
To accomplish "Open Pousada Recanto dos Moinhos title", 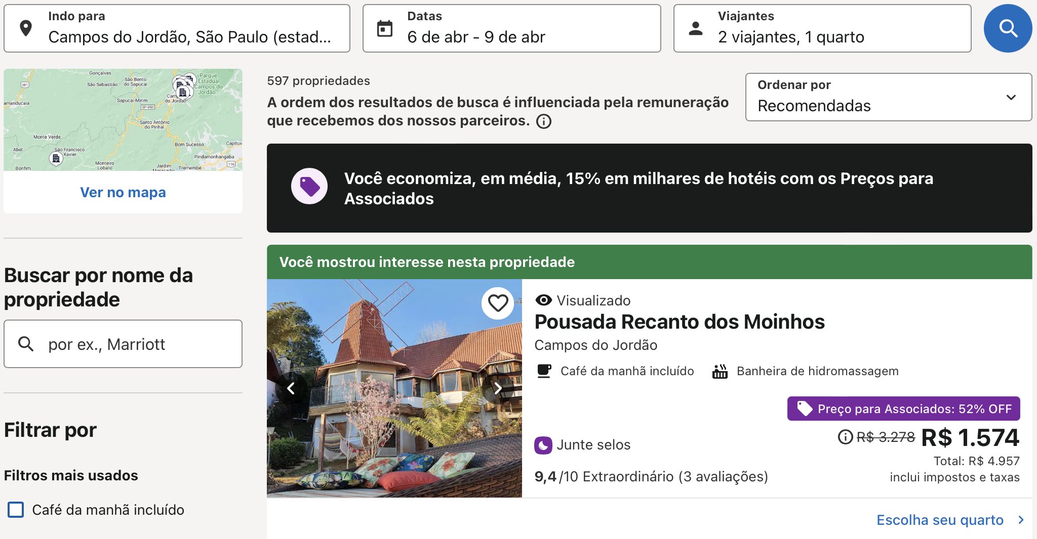I will coord(680,322).
